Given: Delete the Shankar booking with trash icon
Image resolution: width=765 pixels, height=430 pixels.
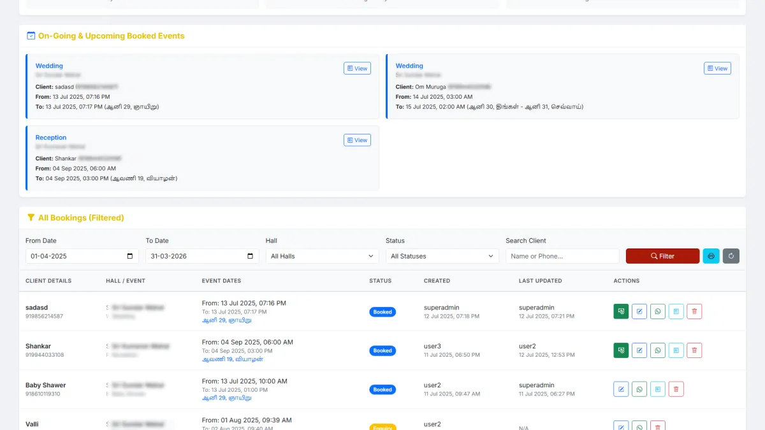Looking at the screenshot, I should (695, 350).
